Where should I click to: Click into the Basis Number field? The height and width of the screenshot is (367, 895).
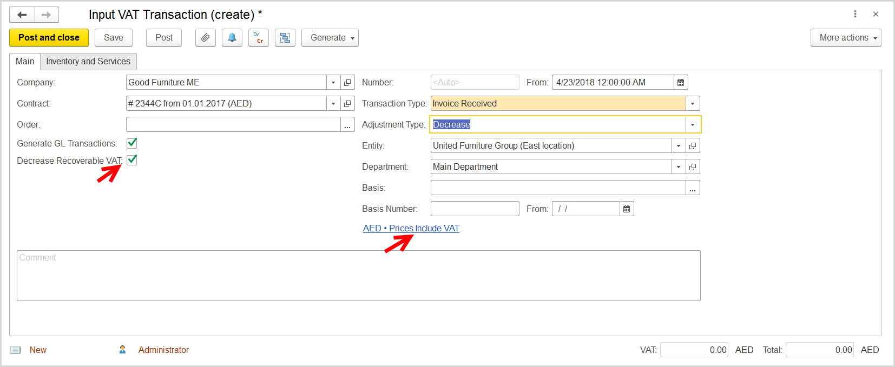click(x=475, y=209)
